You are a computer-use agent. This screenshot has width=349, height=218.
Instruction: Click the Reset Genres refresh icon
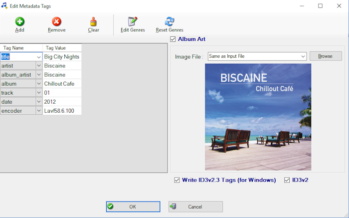[x=170, y=21]
